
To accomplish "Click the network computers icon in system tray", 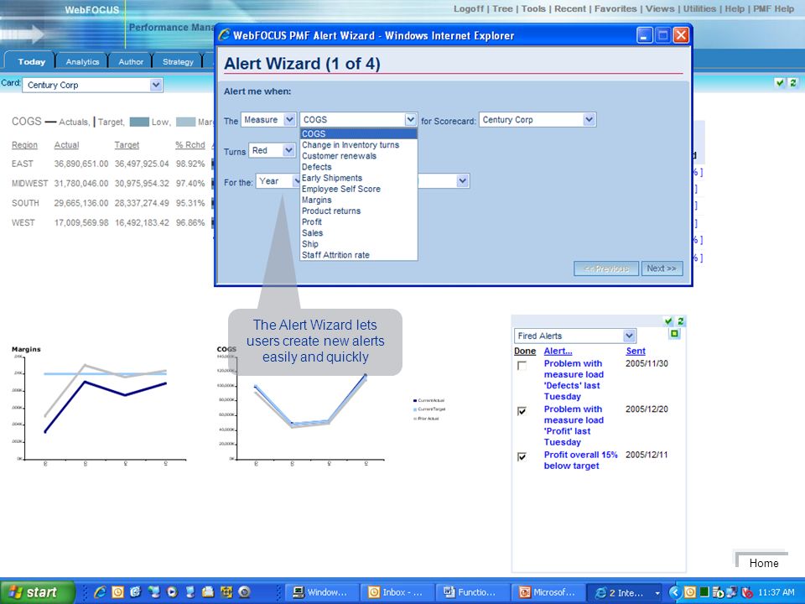I will [733, 592].
